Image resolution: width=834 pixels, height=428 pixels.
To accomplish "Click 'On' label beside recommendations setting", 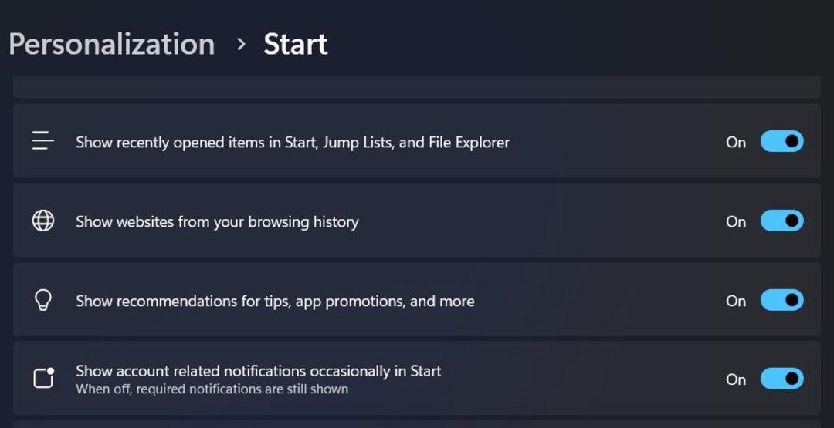I will [736, 301].
